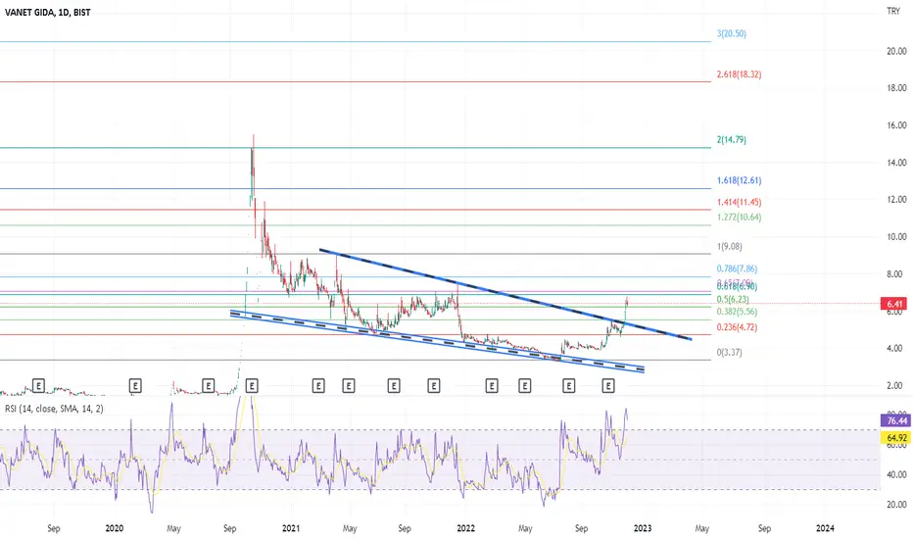Select the upper descending blue trend line

click(505, 294)
